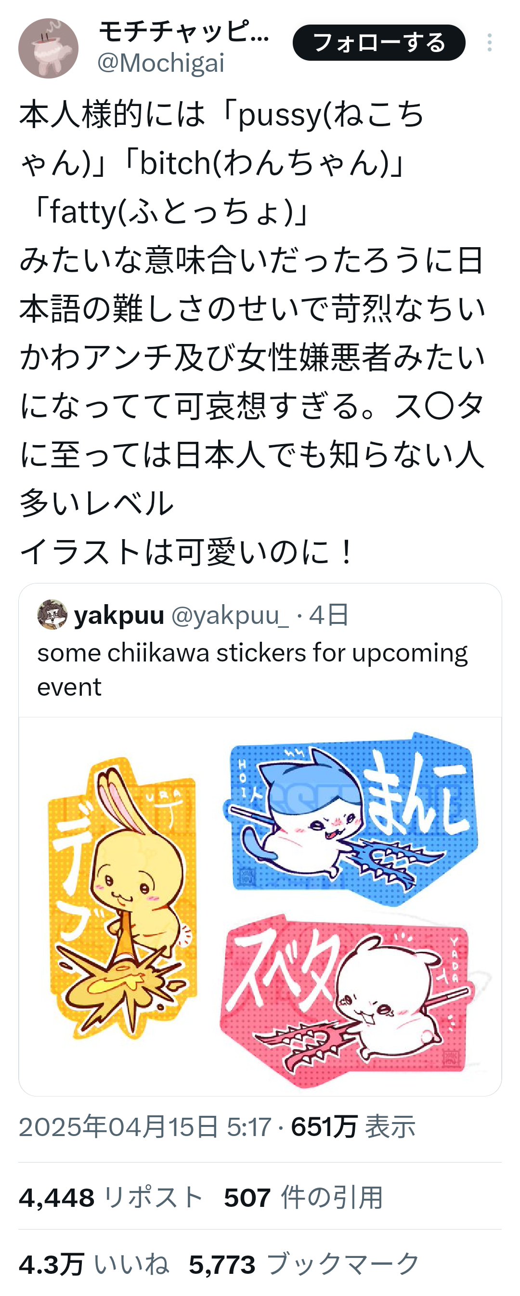
Task: Open the 4.3万 いいね likes list
Action: coord(94,1264)
